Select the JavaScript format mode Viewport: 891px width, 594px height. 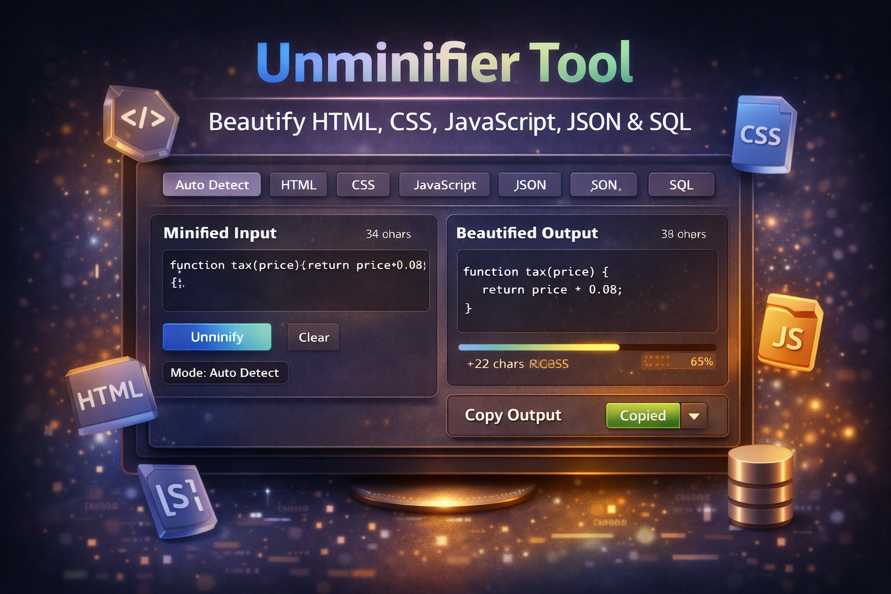pyautogui.click(x=444, y=184)
